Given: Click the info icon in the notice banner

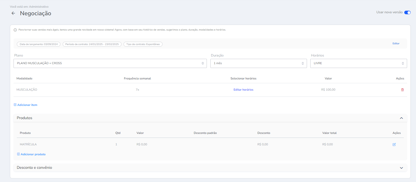Looking at the screenshot, I should click(x=15, y=30).
